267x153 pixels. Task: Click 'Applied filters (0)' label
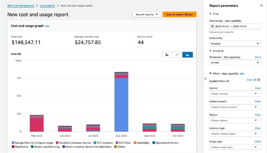[219, 81]
